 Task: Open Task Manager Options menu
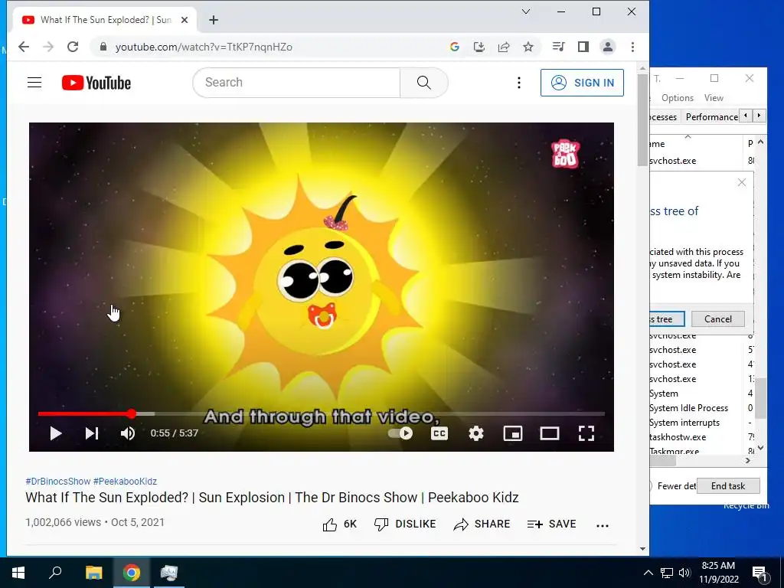click(678, 98)
